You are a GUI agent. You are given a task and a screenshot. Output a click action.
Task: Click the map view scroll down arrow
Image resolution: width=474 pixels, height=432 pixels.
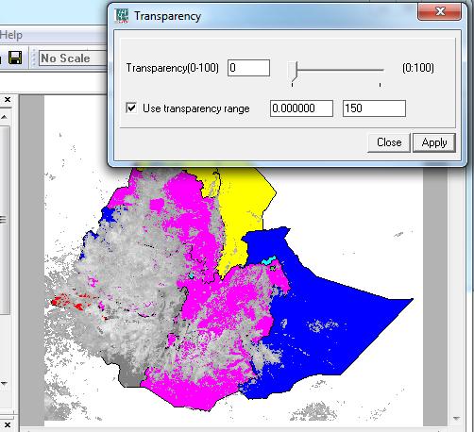pyautogui.click(x=457, y=419)
